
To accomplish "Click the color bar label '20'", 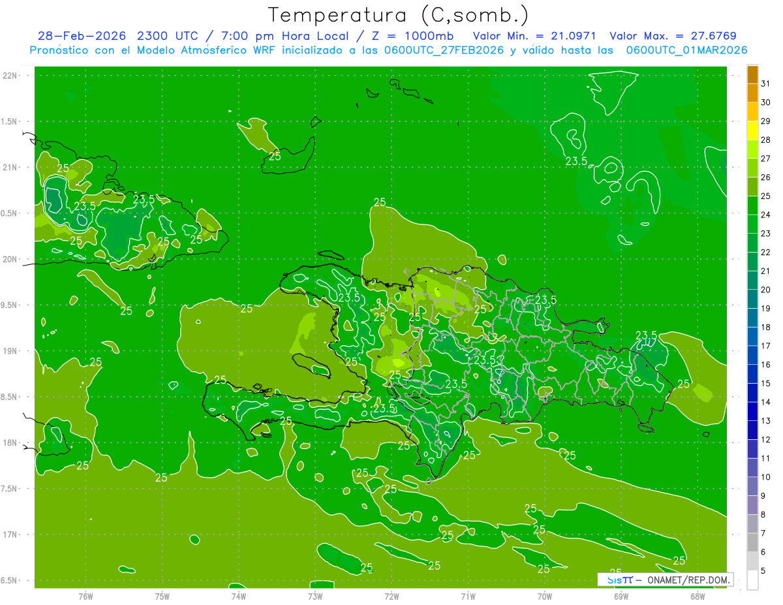I will (x=765, y=290).
